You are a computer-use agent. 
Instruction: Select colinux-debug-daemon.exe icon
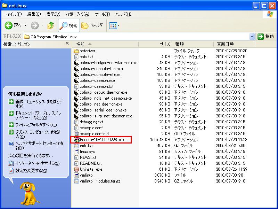(x=76, y=92)
